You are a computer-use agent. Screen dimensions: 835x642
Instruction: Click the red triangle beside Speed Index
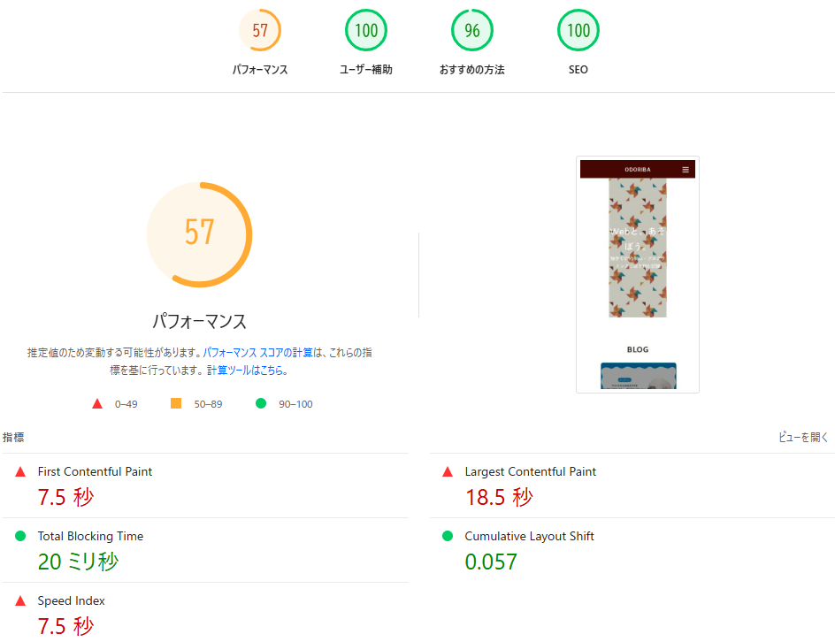pyautogui.click(x=20, y=600)
